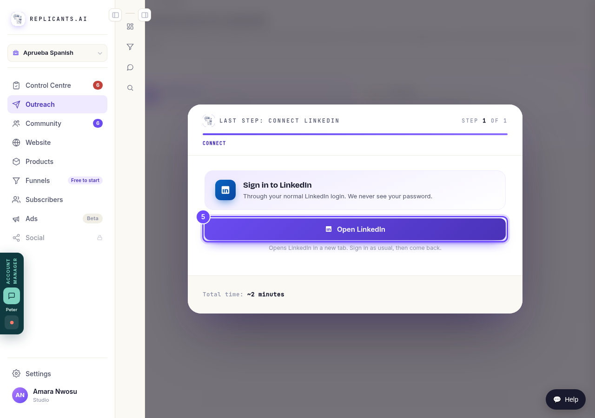Click the purple 6 badge on Community
The height and width of the screenshot is (418, 595).
pyautogui.click(x=98, y=124)
